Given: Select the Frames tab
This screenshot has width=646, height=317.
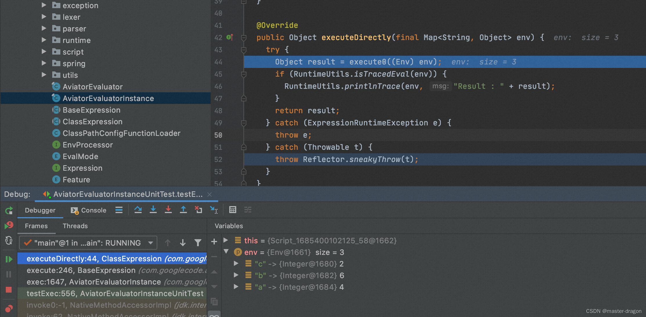Looking at the screenshot, I should pos(36,226).
